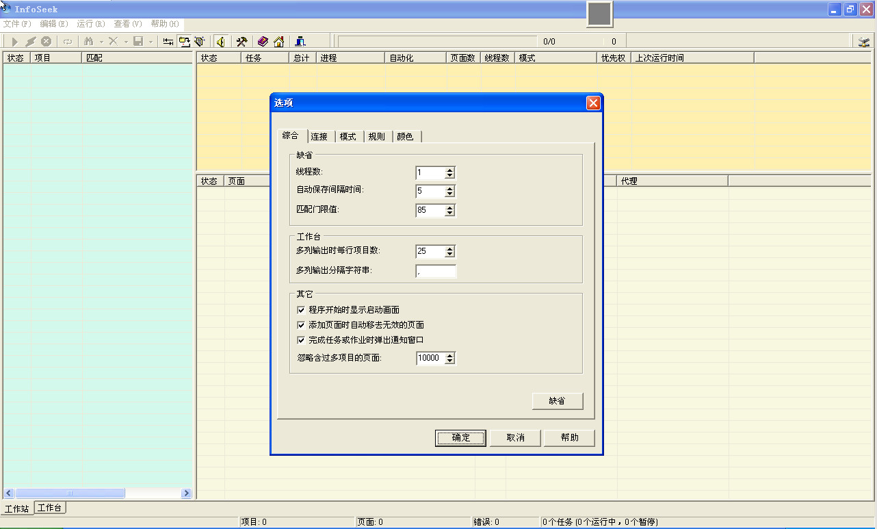877x529 pixels.
Task: Select the 综合 tab
Action: pos(291,136)
